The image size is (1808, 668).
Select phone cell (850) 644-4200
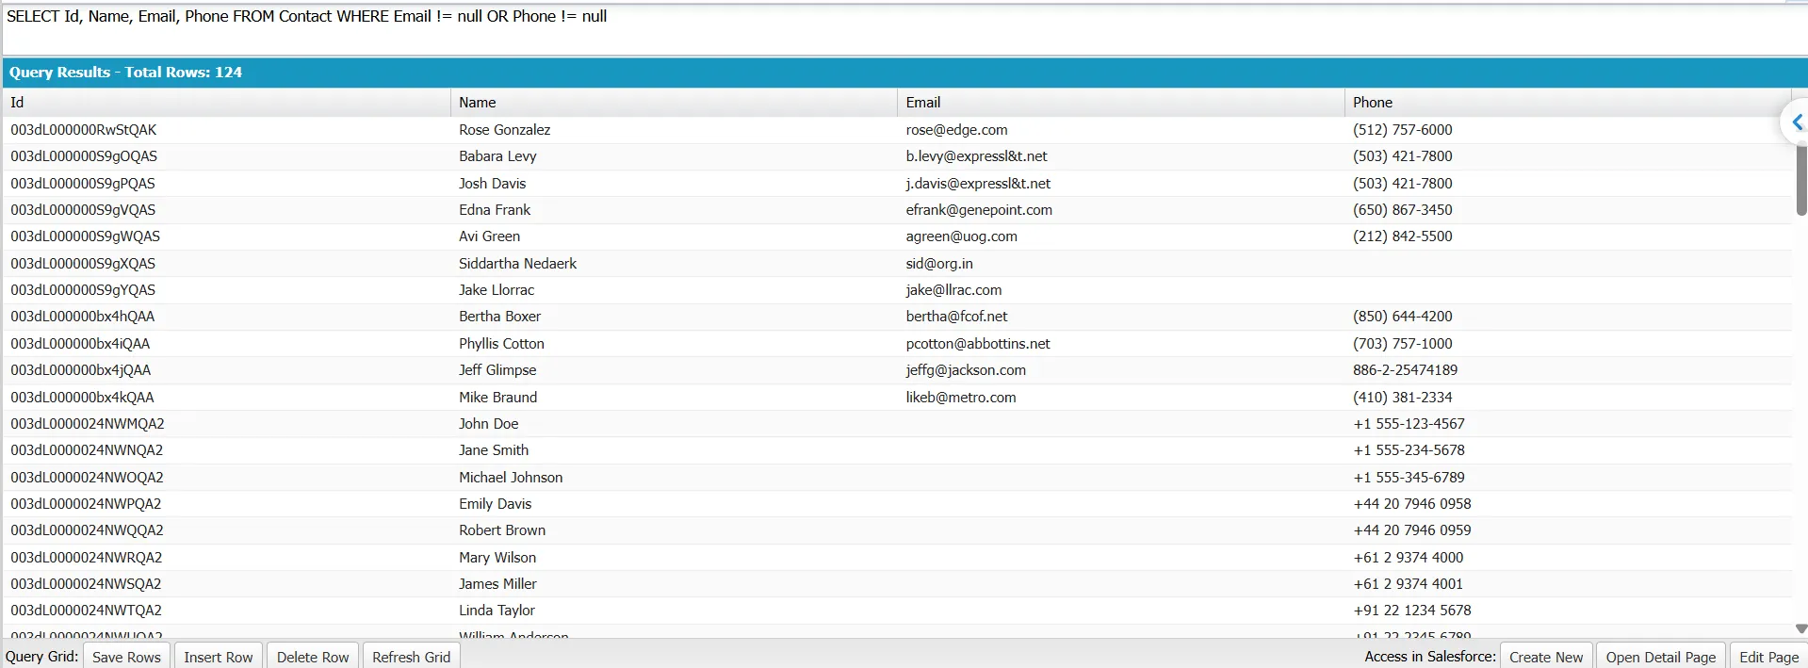[1567, 317]
